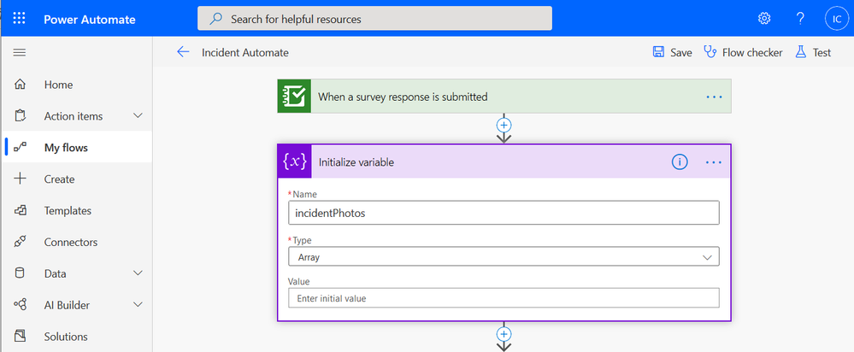This screenshot has height=352, width=854.
Task: Open the survey trigger's ellipsis menu
Action: pyautogui.click(x=714, y=97)
